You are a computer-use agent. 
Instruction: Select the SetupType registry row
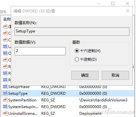click(68, 93)
